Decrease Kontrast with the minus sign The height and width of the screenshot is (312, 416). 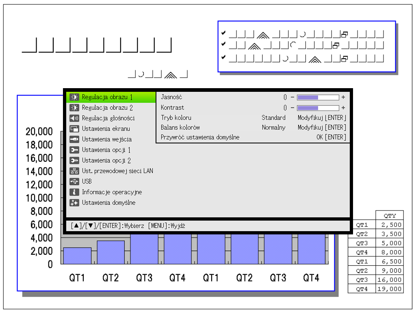tap(292, 108)
